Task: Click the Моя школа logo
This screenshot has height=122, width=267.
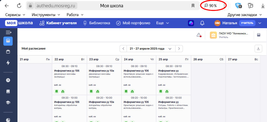Action: click(x=19, y=23)
